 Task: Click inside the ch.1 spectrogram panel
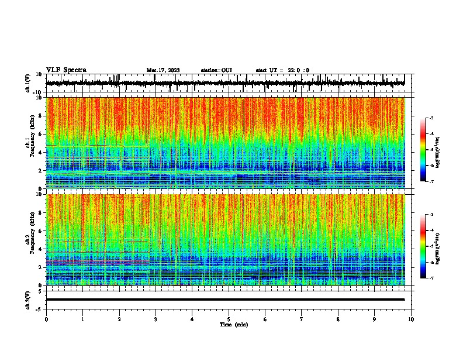pyautogui.click(x=225, y=143)
